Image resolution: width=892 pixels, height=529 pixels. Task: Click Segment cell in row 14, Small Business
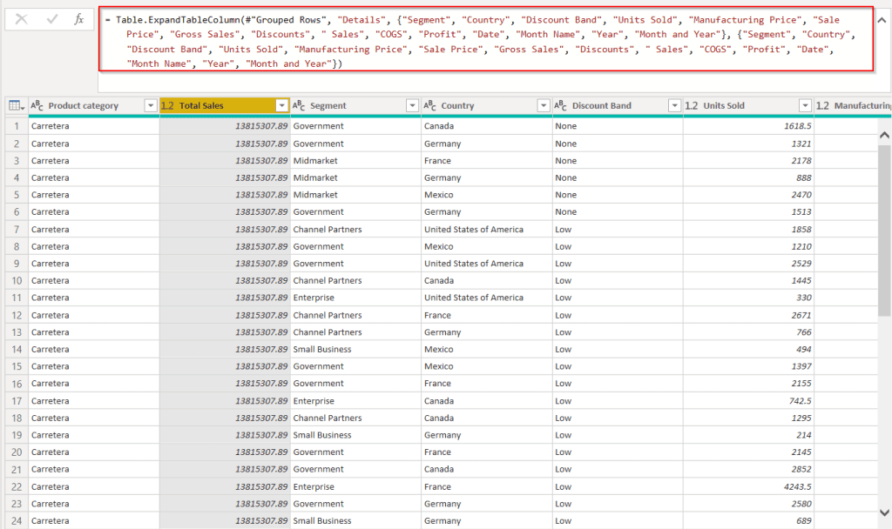tap(355, 349)
